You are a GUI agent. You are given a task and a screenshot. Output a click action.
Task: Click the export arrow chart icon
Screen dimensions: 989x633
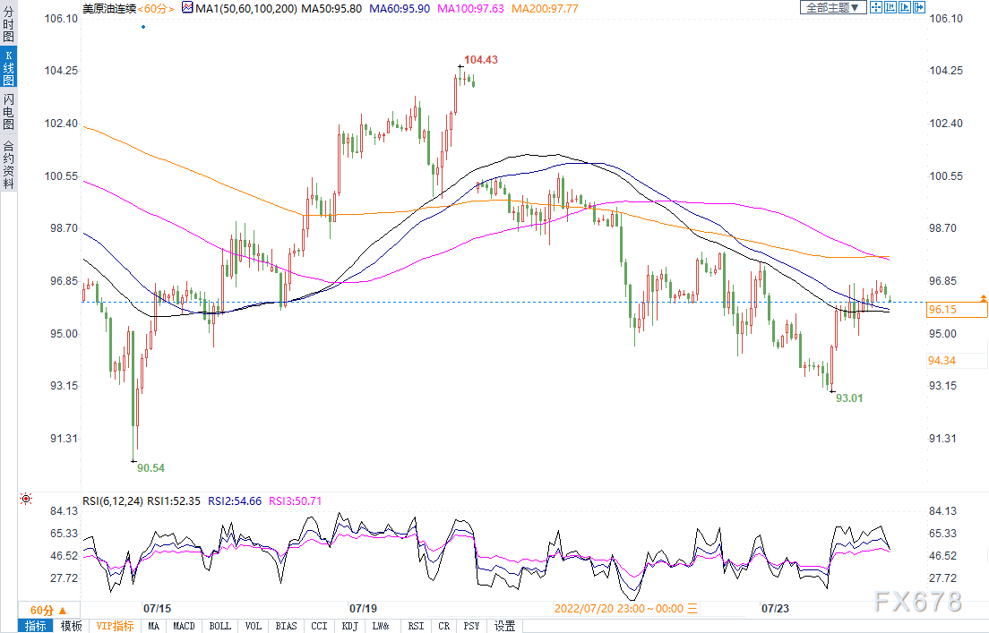pos(919,7)
